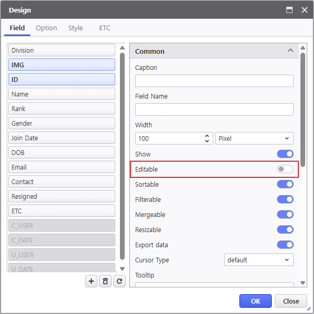Open the Cursor Type dropdown
The height and width of the screenshot is (314, 314).
[259, 260]
